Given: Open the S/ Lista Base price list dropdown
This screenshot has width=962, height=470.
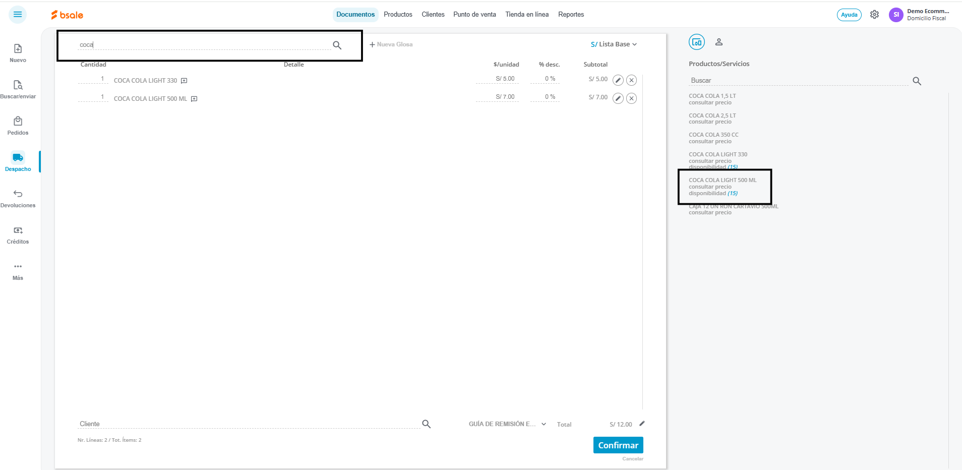Looking at the screenshot, I should [x=614, y=44].
